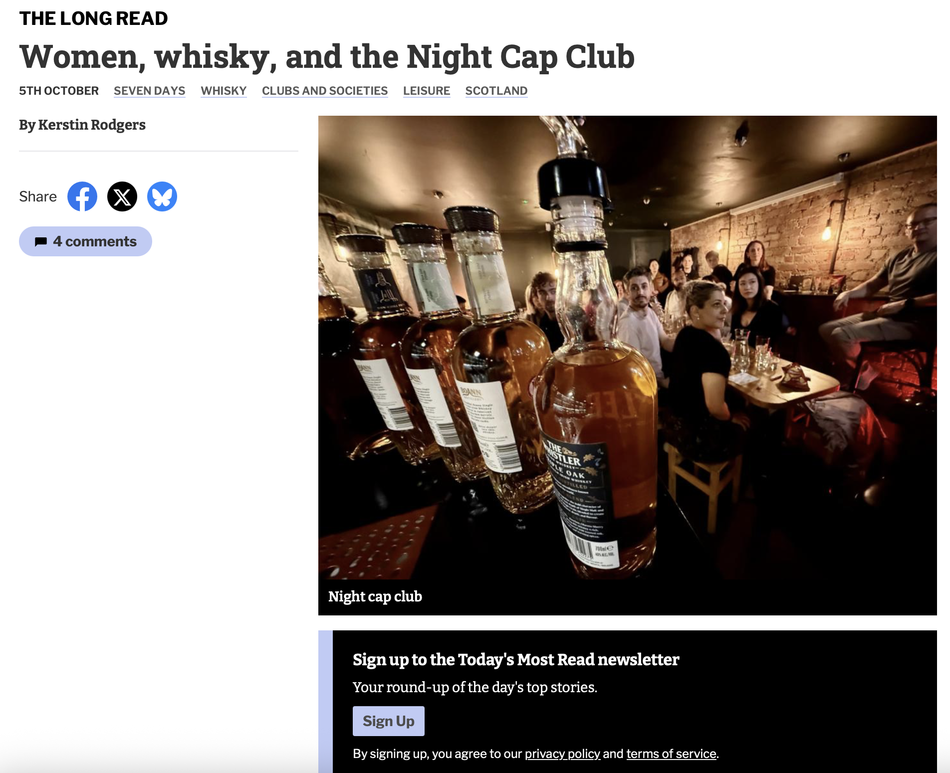Click the Night cap club caption
950x773 pixels.
click(375, 596)
